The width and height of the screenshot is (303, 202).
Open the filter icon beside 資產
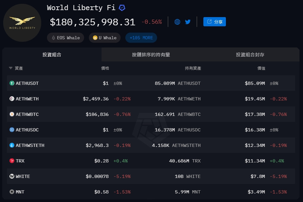[10, 68]
